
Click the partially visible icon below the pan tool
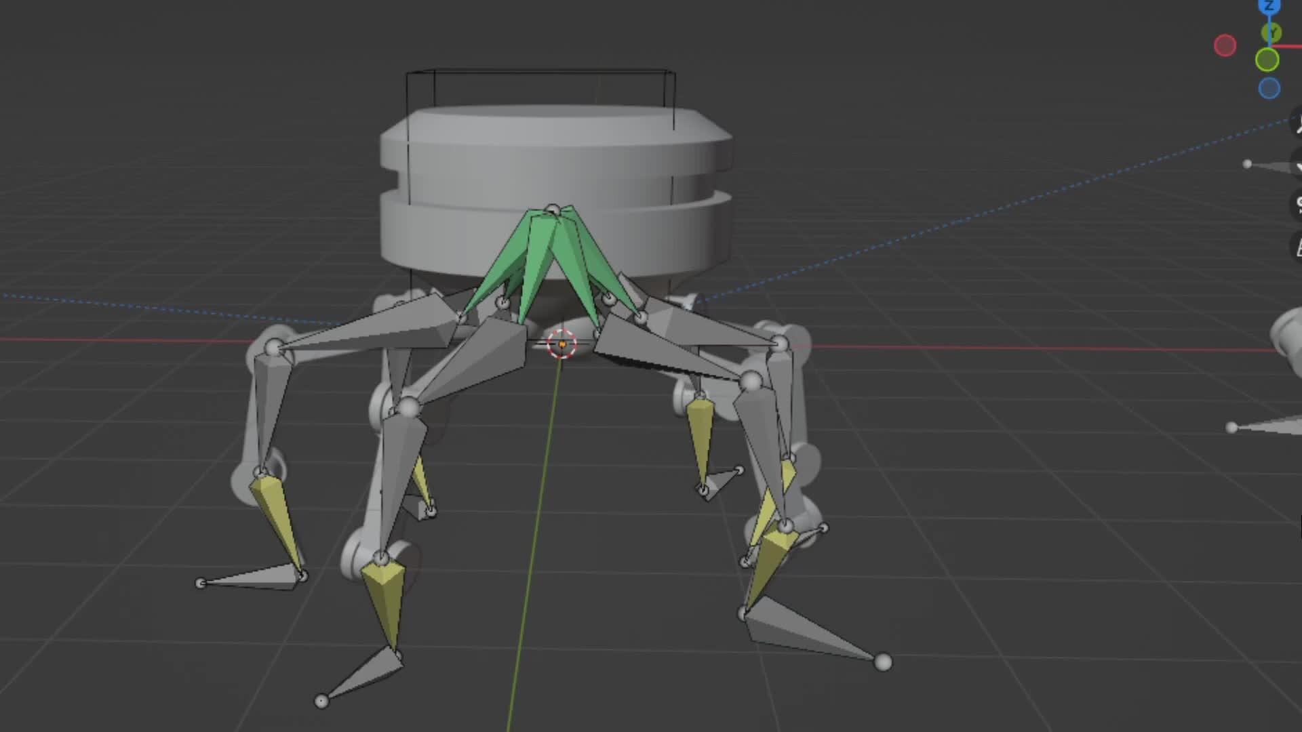pyautogui.click(x=1299, y=203)
